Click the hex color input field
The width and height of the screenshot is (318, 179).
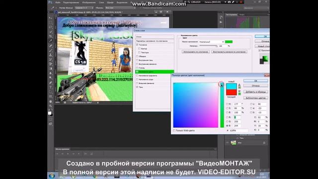[x=238, y=131]
